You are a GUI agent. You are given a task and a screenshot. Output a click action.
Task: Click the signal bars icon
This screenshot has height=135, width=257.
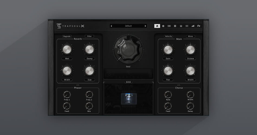(x=193, y=26)
